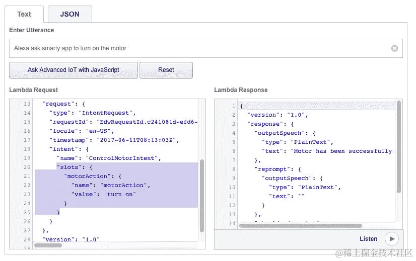Click line number 1 in response gutter

click(234, 106)
